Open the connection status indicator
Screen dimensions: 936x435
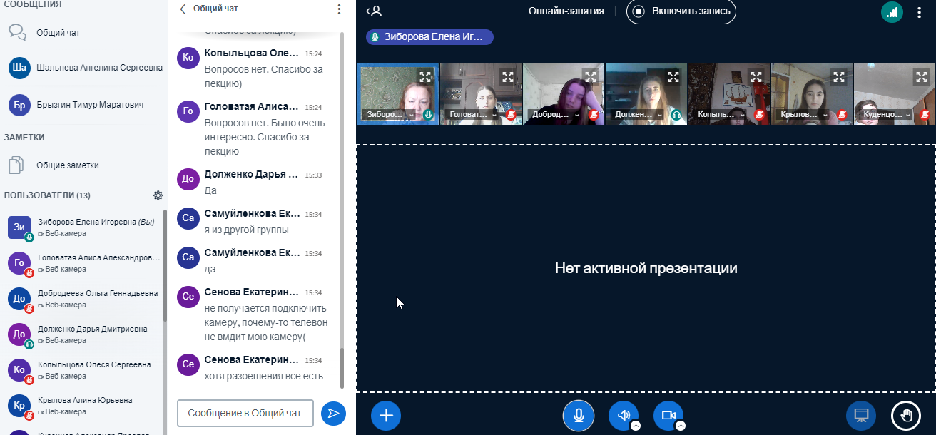pos(892,11)
